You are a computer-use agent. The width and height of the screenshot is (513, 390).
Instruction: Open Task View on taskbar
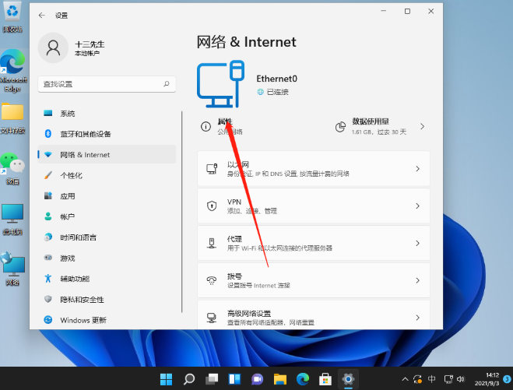(212, 379)
